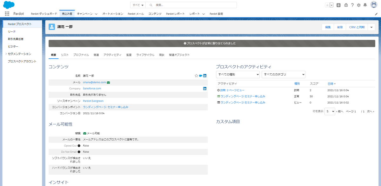381x186 pixels.
Task: Switch to the リスト tab
Action: 65,55
